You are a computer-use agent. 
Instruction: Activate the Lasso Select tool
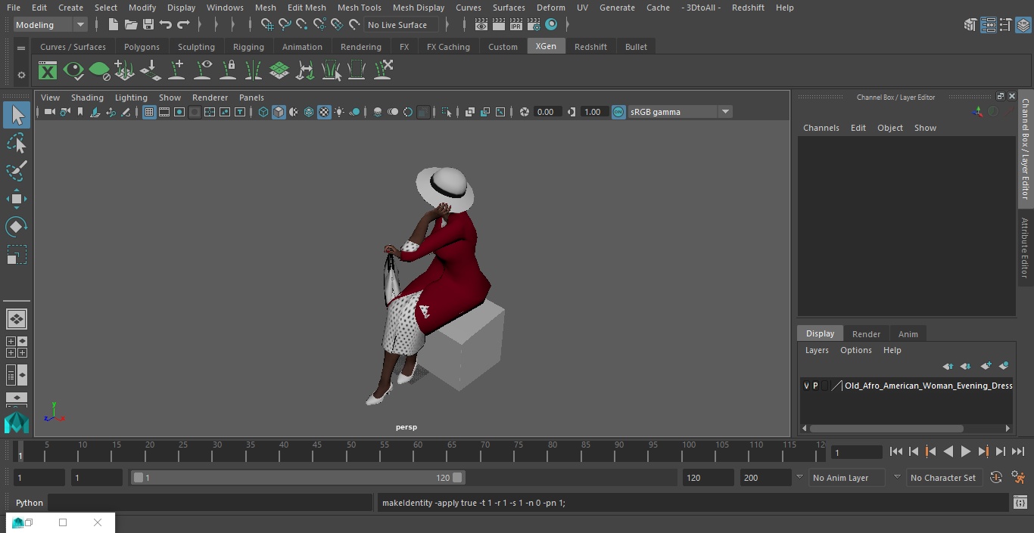[x=17, y=144]
